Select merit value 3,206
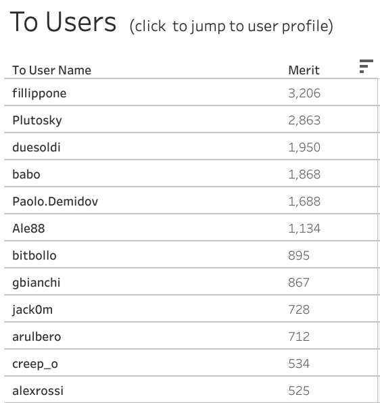Viewport: 380px width, 403px height. coord(304,93)
